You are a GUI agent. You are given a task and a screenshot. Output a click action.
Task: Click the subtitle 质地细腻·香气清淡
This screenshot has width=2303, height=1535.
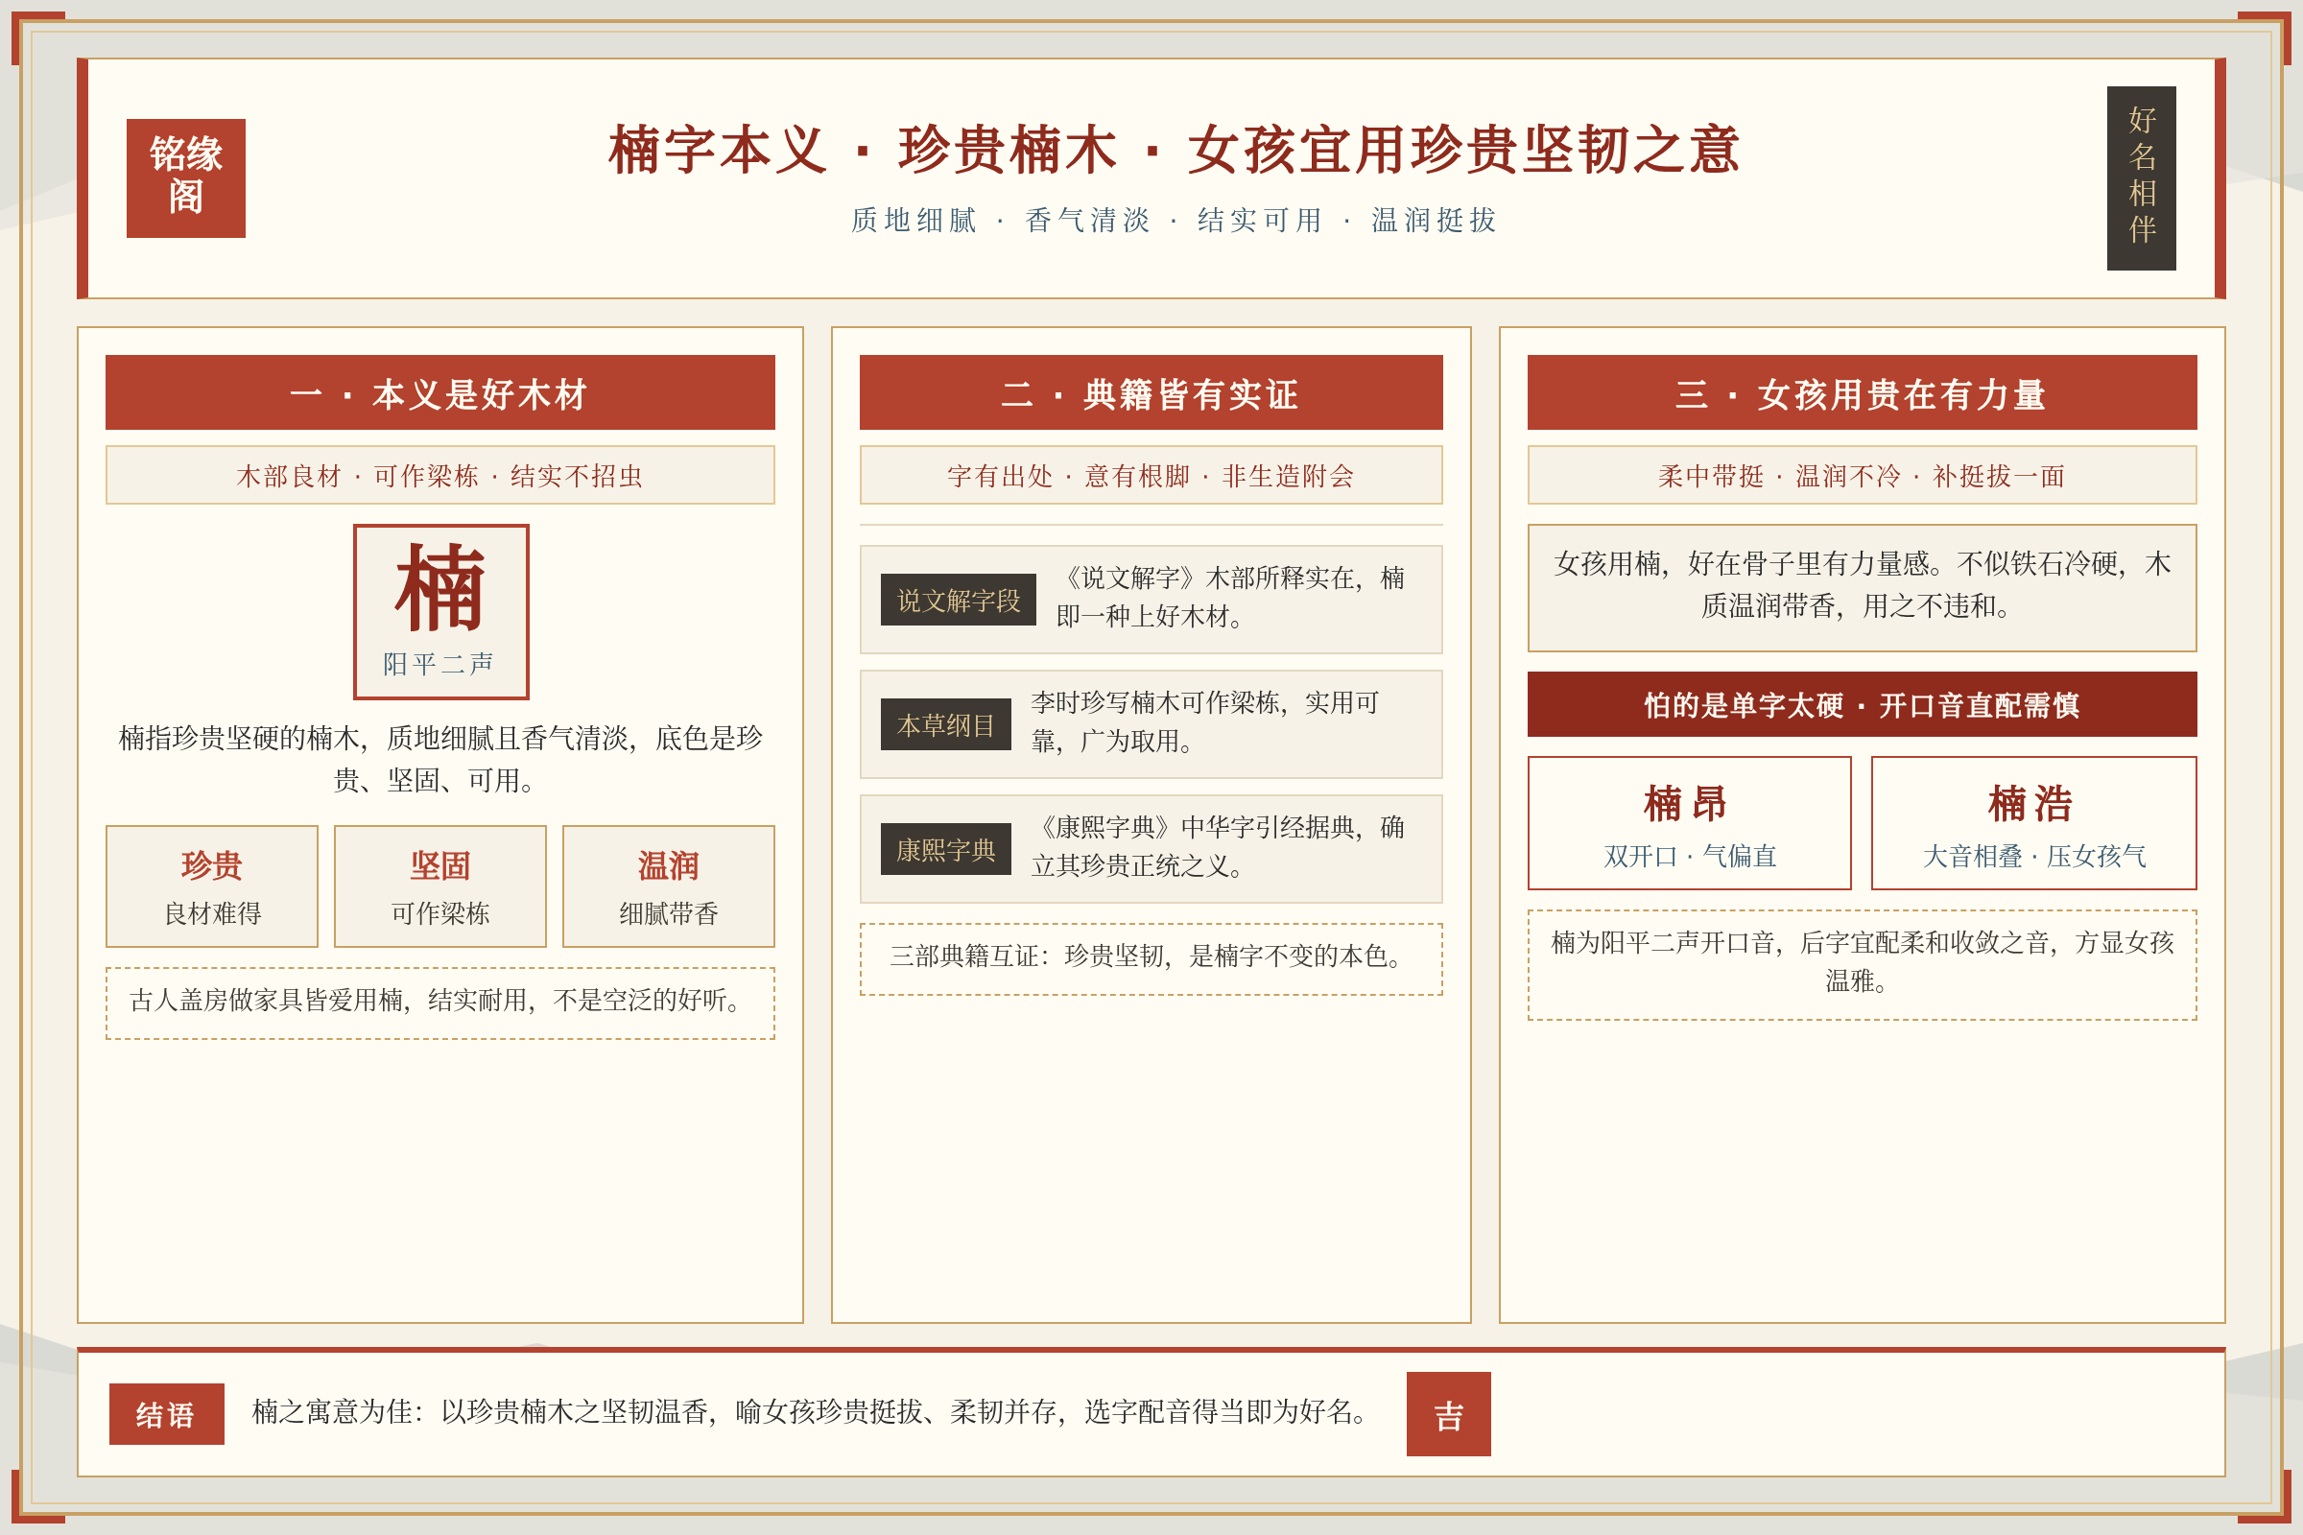point(1174,221)
